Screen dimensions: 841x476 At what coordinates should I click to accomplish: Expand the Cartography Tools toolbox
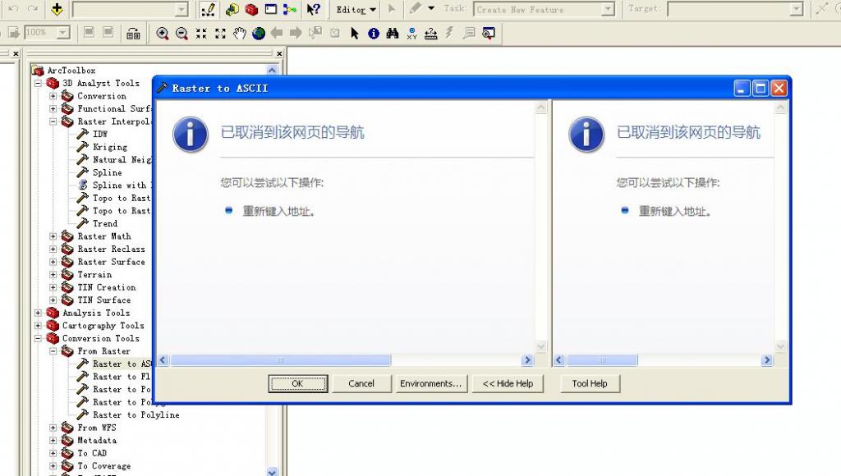(38, 325)
